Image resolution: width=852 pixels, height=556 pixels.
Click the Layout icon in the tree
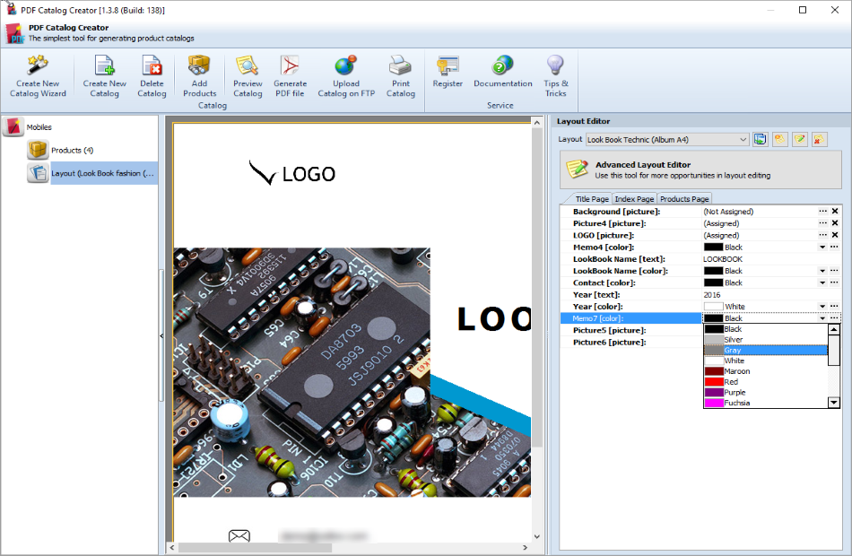[38, 173]
